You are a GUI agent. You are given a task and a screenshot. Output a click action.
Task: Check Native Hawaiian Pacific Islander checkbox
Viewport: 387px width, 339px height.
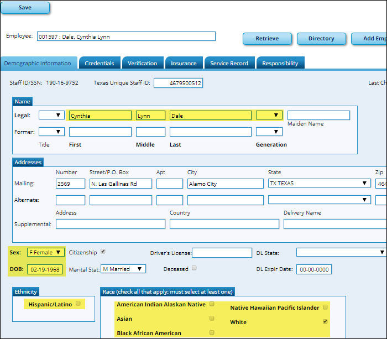tap(325, 307)
